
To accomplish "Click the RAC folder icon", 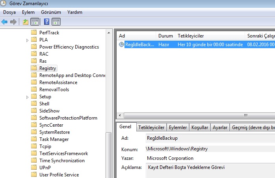I will [x=34, y=54].
